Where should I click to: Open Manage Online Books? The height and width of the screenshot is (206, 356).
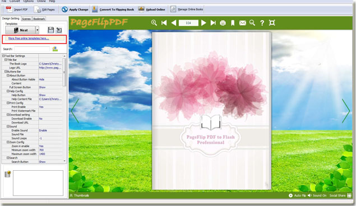pyautogui.click(x=187, y=10)
